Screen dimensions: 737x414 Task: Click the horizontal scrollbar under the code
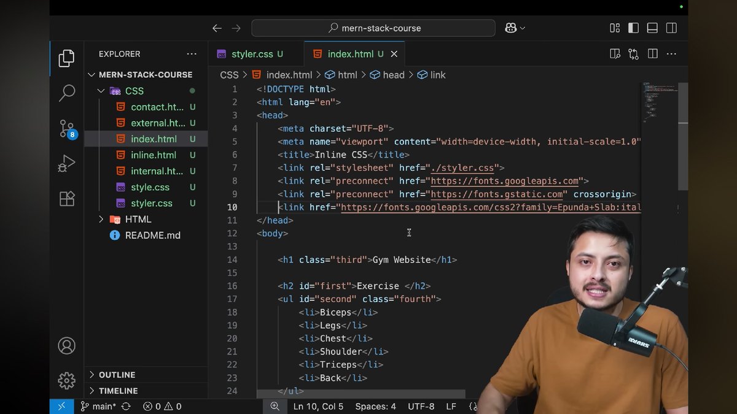[361, 394]
